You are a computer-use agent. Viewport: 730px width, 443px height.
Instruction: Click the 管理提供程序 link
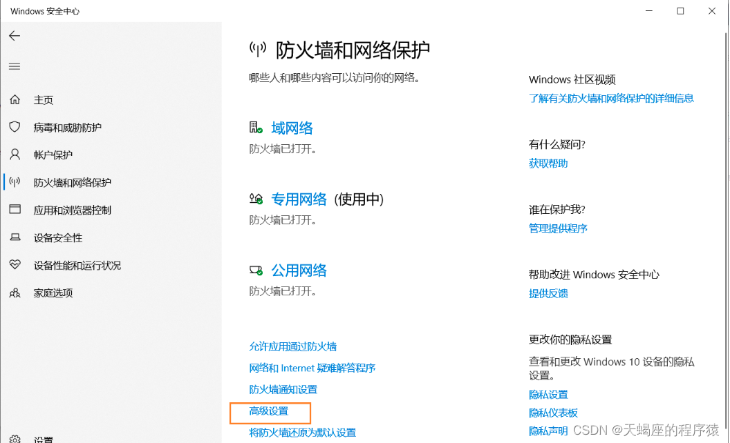click(x=558, y=228)
